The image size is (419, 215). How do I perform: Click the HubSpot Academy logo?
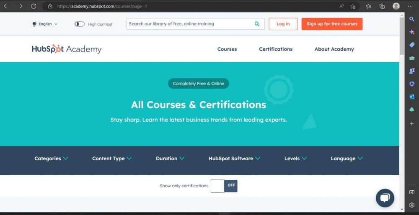(67, 49)
